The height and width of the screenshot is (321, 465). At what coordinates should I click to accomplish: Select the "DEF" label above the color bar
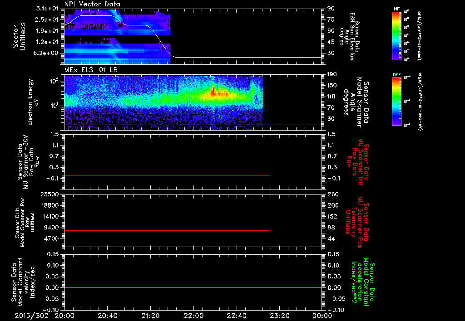point(396,75)
